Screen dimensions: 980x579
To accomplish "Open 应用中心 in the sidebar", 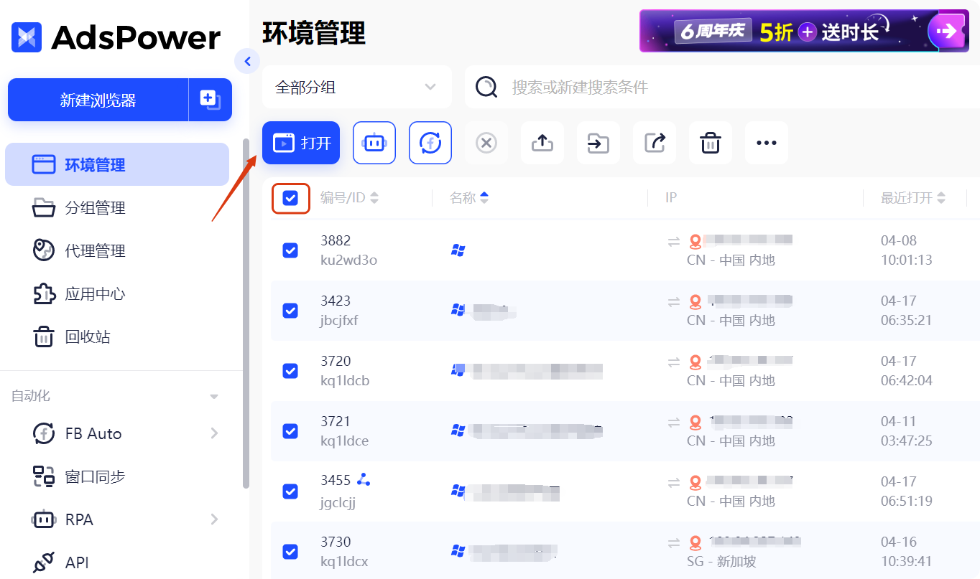I will (x=117, y=294).
